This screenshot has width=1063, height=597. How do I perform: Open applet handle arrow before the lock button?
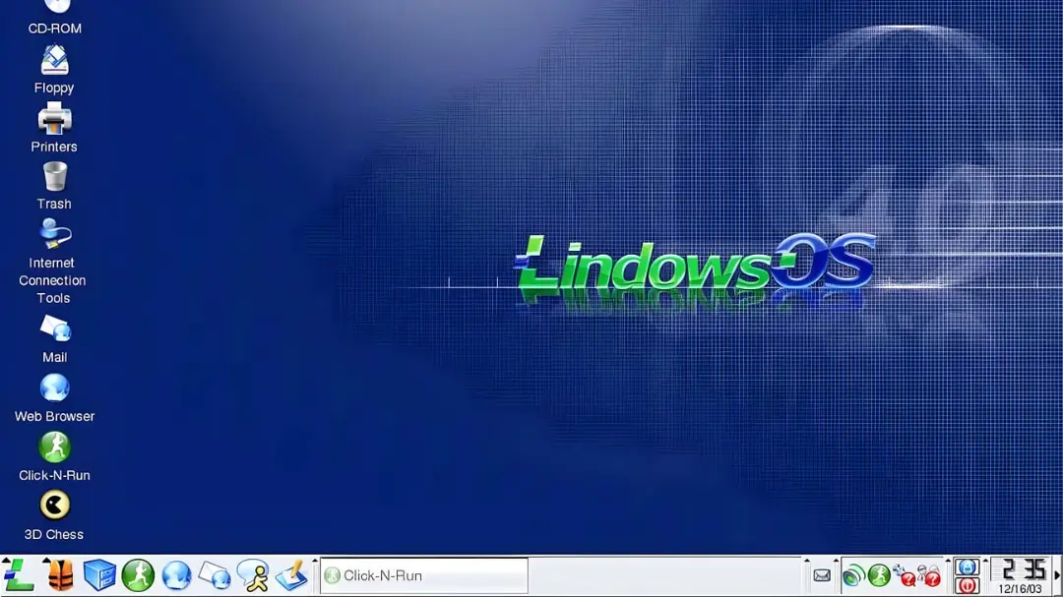pos(949,561)
